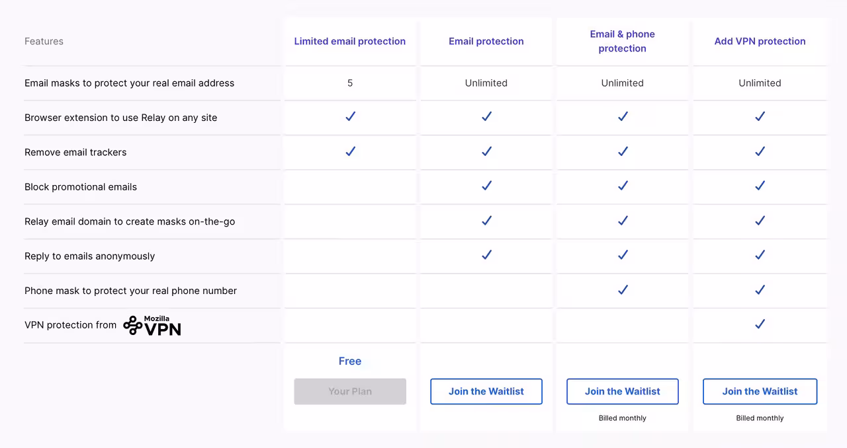Click Block promotional emails checkmark under Email protection
The image size is (847, 448).
coord(486,186)
